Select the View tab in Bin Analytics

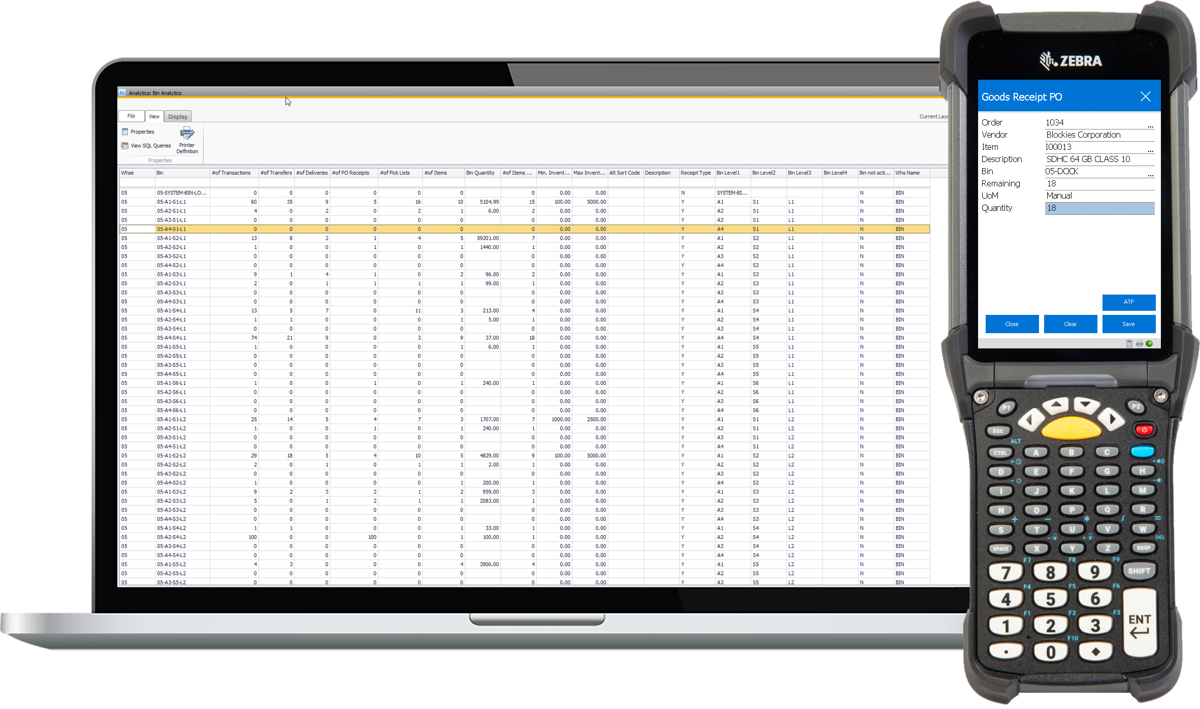coord(153,116)
